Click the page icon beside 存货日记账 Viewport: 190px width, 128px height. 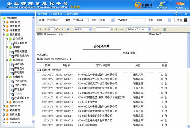click(x=13, y=81)
